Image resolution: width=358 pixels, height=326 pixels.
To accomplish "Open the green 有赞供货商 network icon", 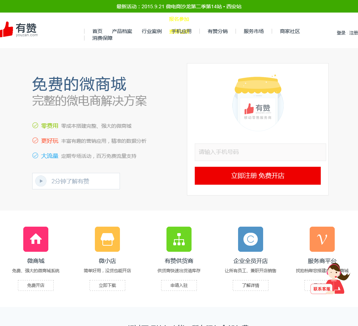I will tap(179, 239).
